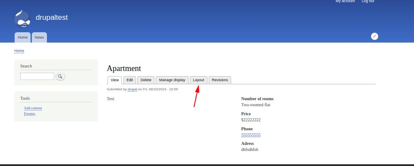Click the dhfsdhfsh address value

(250, 150)
